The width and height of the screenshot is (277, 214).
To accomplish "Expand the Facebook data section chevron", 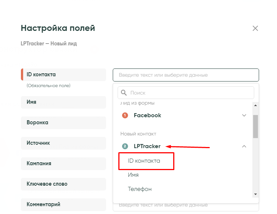I will pos(244,115).
